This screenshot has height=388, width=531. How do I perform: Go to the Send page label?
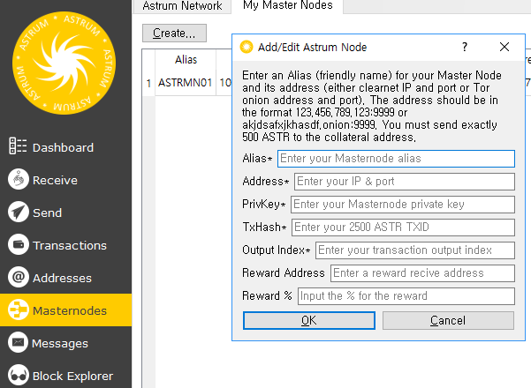tap(47, 213)
